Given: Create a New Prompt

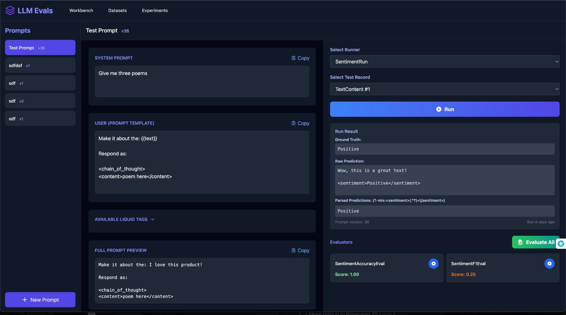Looking at the screenshot, I should pos(40,300).
